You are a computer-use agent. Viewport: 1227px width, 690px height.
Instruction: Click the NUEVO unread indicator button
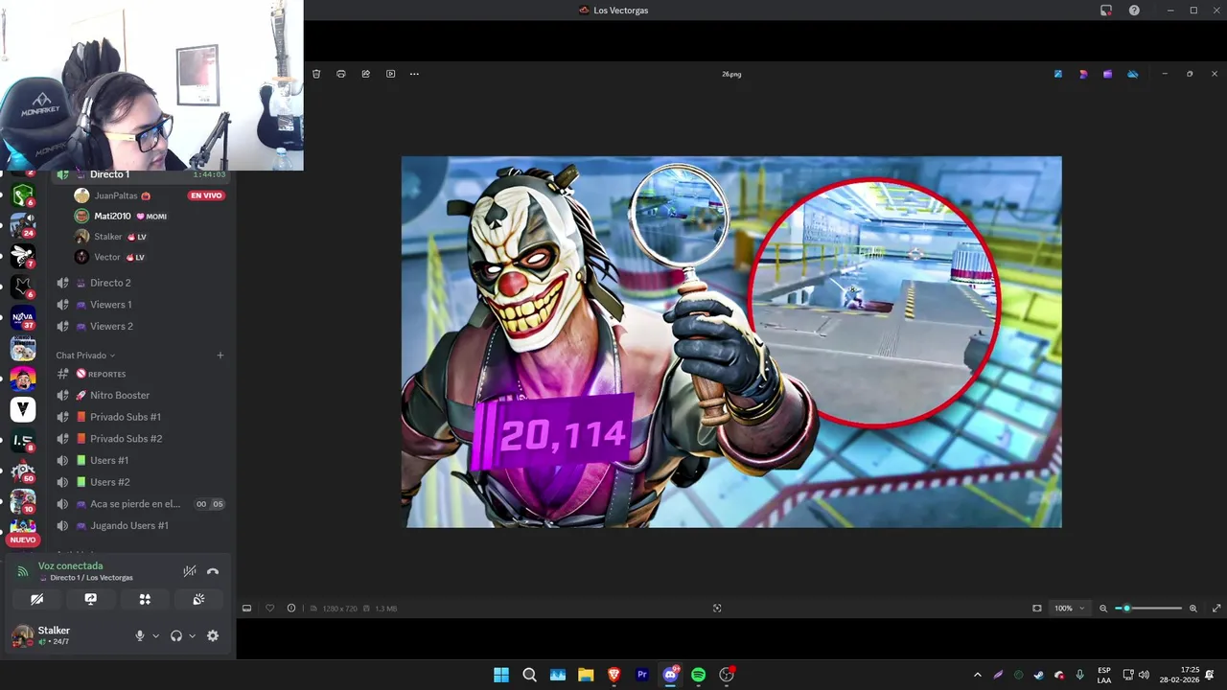tap(23, 540)
